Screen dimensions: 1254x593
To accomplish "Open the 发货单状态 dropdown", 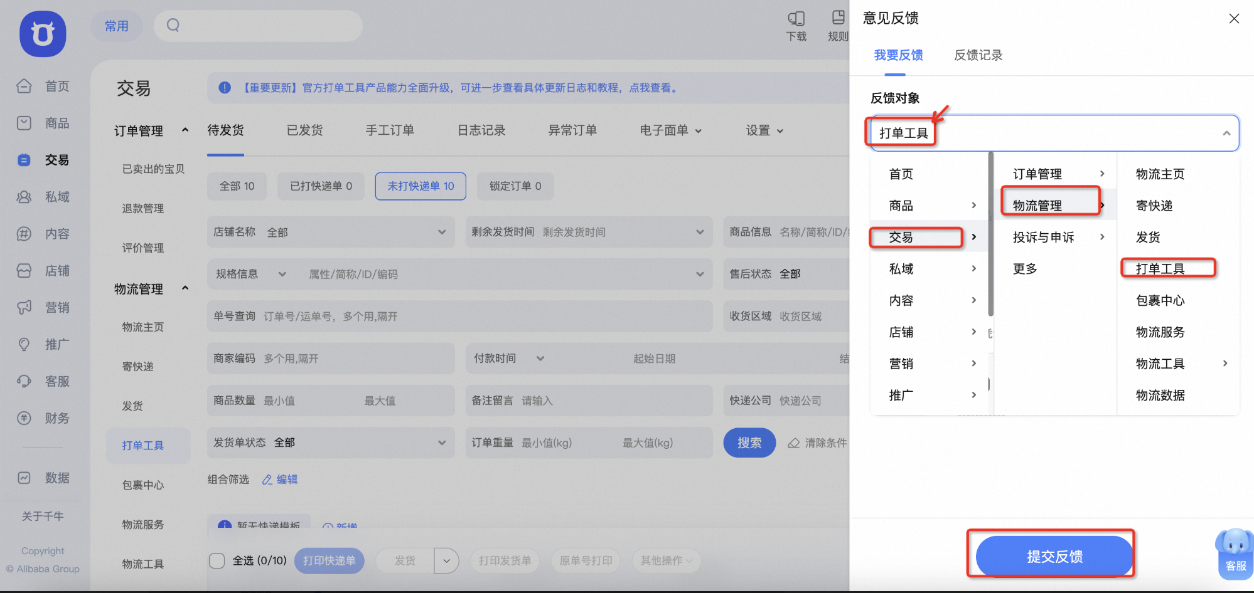I will (x=331, y=443).
